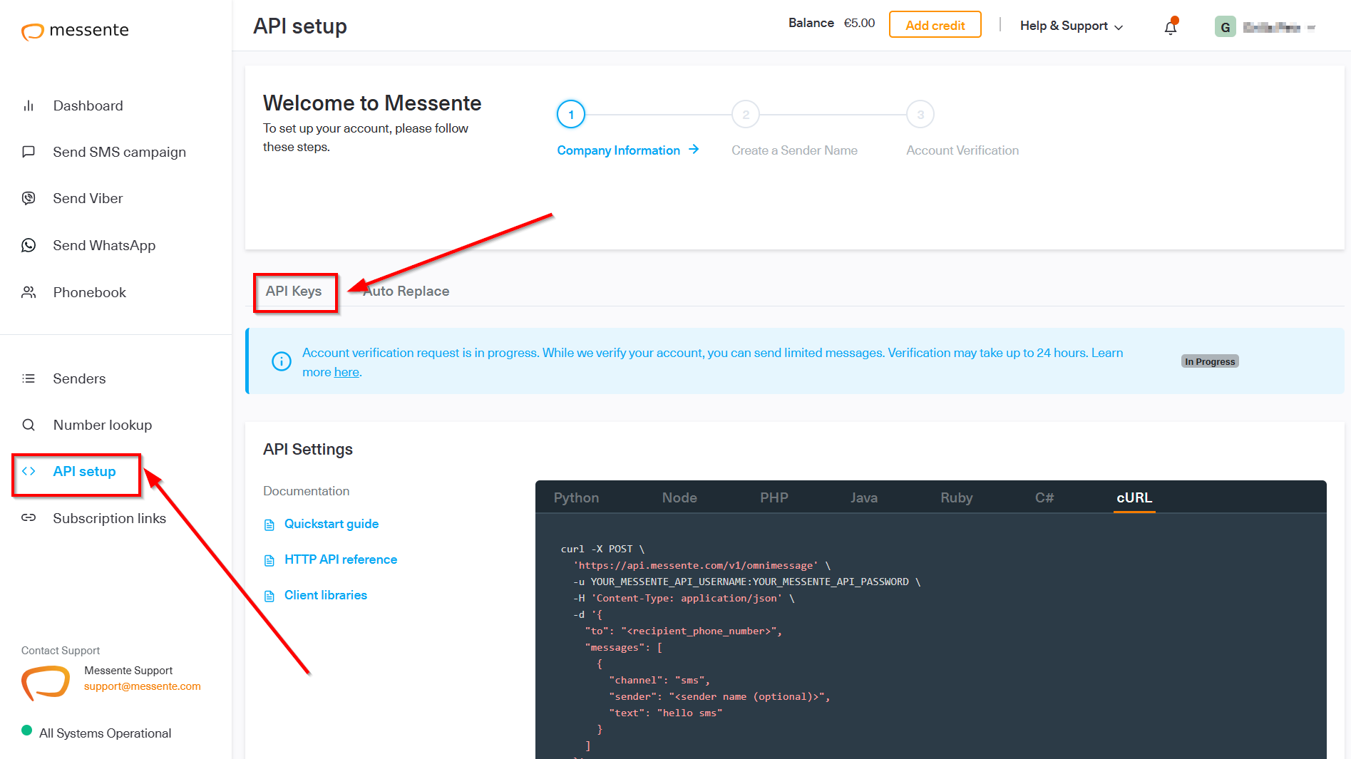Select the Send SMS campaign icon
Screen dimensions: 1351x759
(29, 151)
